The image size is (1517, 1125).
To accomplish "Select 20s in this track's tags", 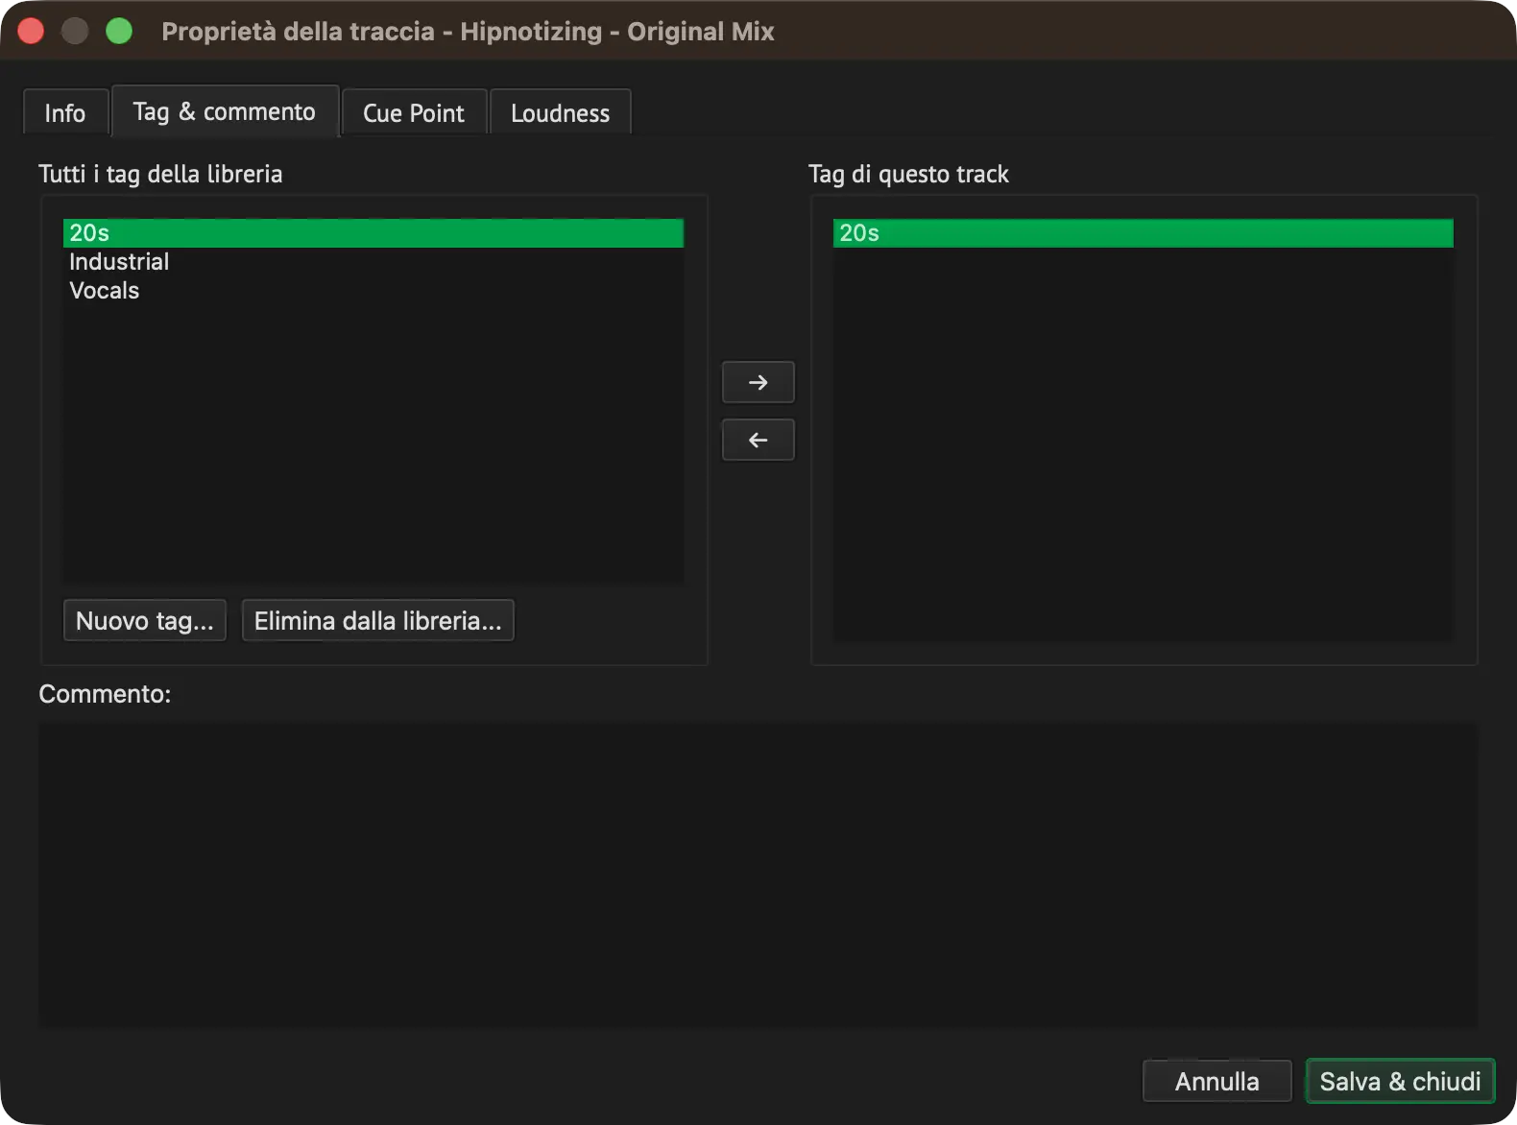I will (x=1144, y=233).
